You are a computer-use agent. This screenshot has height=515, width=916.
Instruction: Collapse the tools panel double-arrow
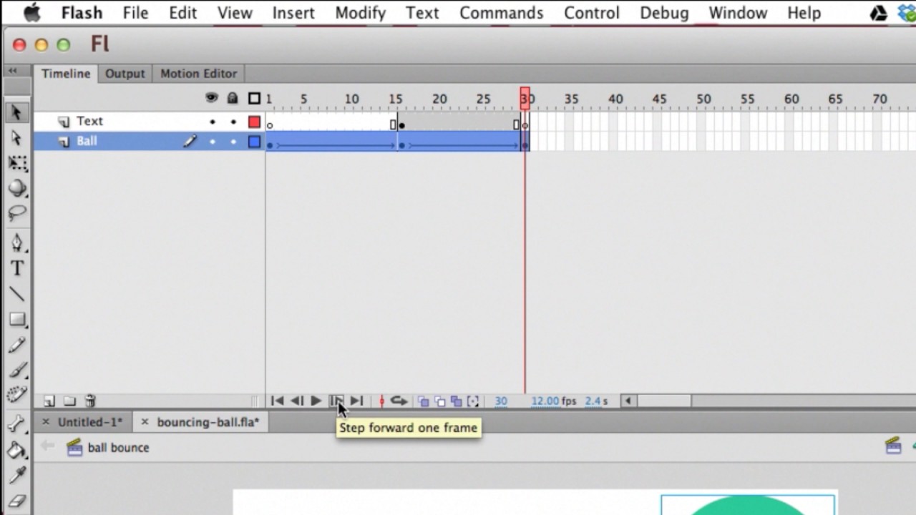click(x=13, y=71)
